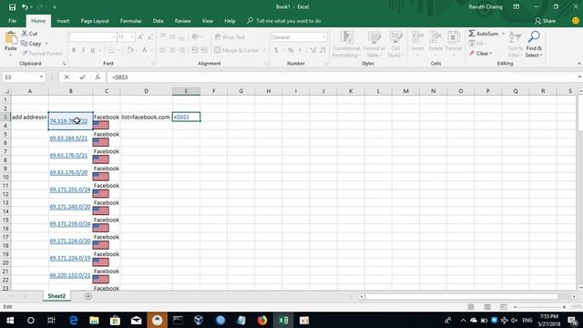
Task: Expand AutoSum function list arrow
Action: click(504, 34)
